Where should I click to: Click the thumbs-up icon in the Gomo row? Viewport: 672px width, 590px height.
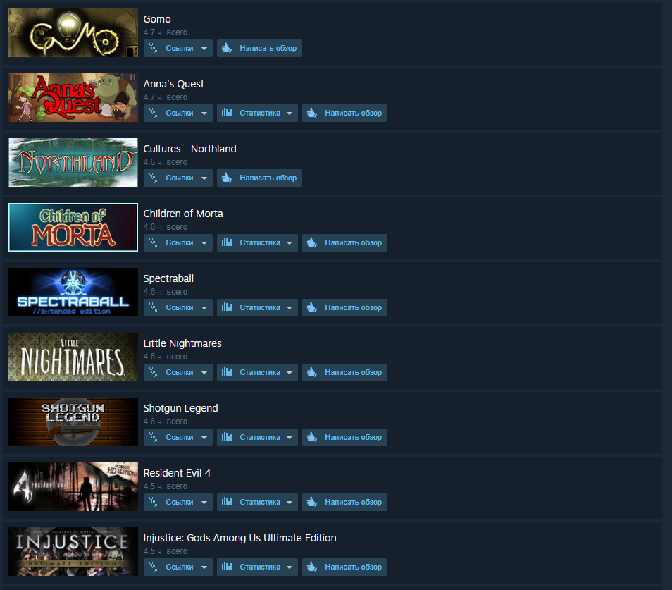pyautogui.click(x=227, y=48)
